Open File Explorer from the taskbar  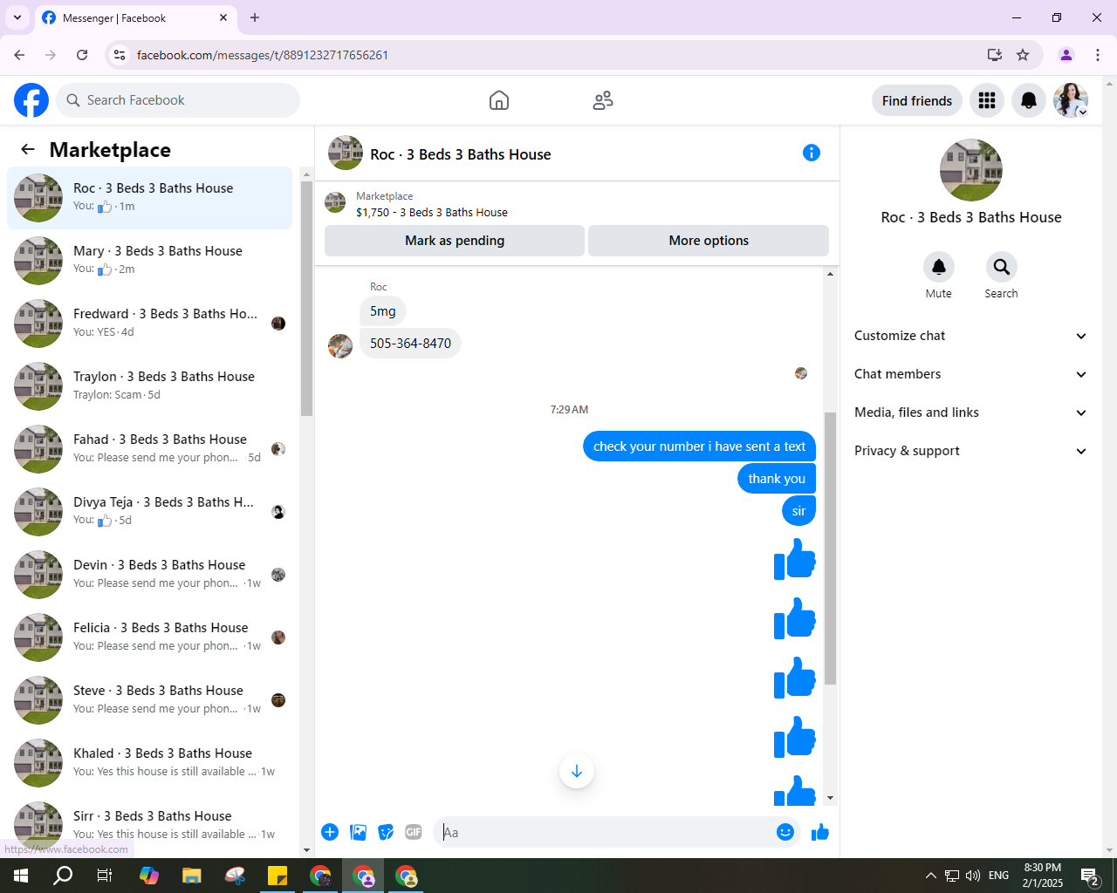[192, 876]
